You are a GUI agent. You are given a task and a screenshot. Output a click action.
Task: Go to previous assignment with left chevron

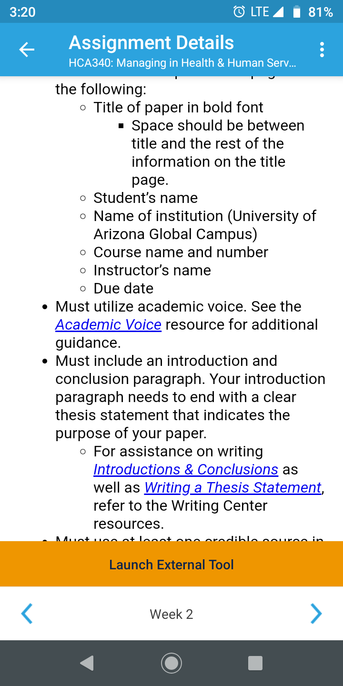(27, 614)
